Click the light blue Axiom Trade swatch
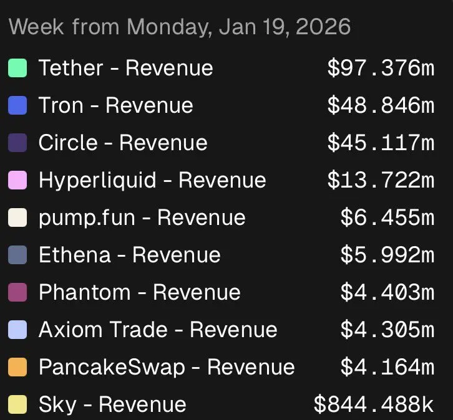 (17, 330)
